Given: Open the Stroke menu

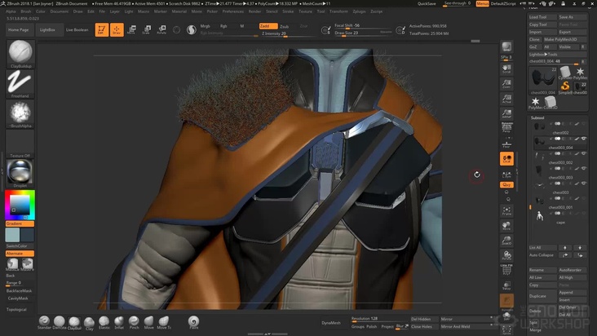Looking at the screenshot, I should click(x=288, y=11).
